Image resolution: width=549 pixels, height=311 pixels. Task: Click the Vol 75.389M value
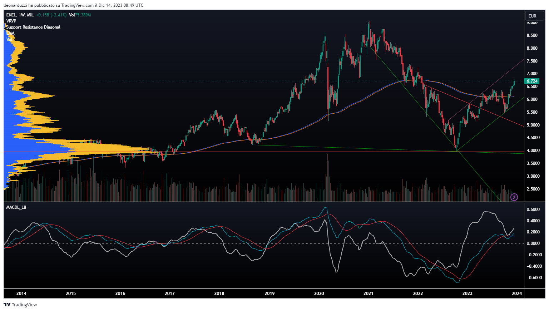tap(80, 15)
